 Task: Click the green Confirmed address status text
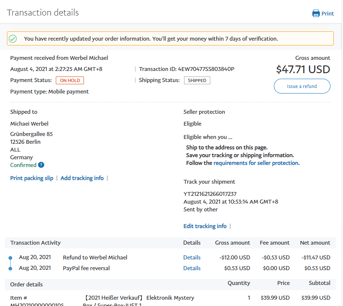23,165
